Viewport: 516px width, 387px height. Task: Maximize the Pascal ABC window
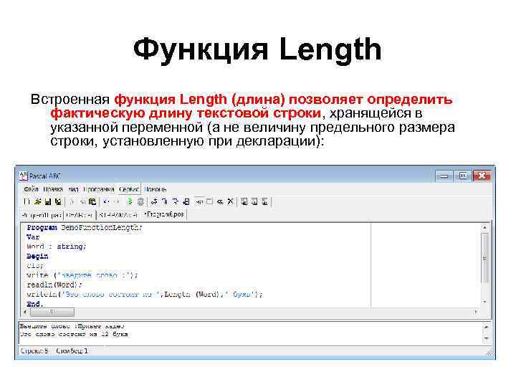(463, 176)
